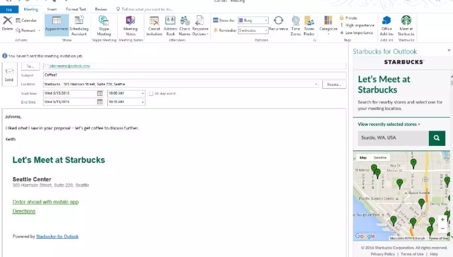Click the Recurrence icon
453x257 pixels.
(278, 21)
